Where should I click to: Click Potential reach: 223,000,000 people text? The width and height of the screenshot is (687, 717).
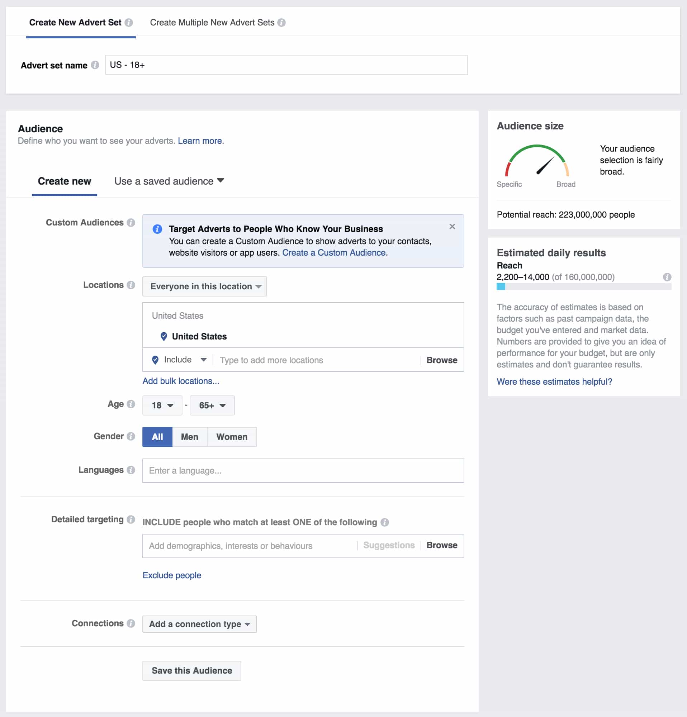click(x=565, y=215)
